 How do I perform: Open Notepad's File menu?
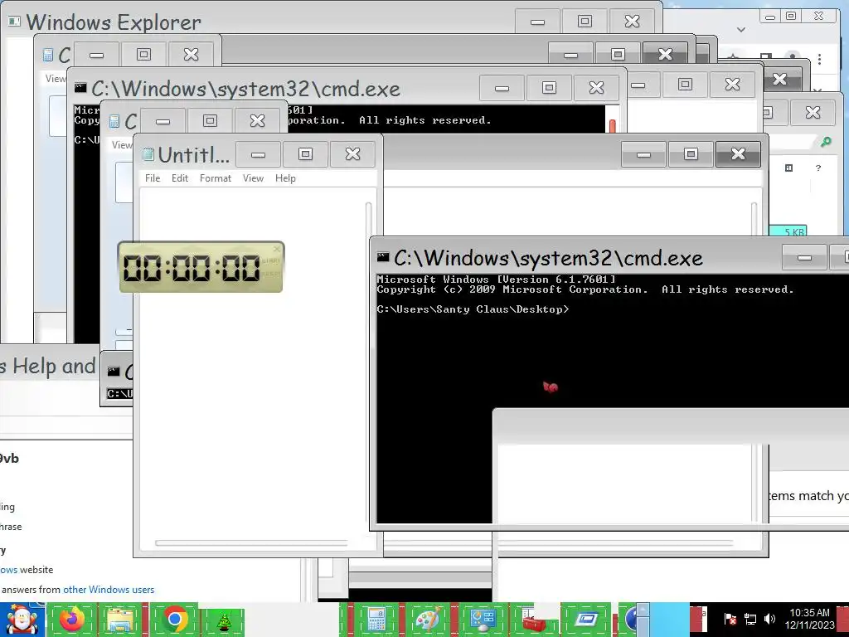click(x=153, y=178)
